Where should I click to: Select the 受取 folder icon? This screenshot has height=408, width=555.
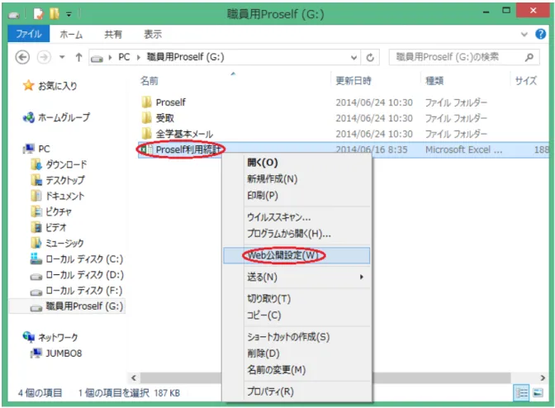146,118
